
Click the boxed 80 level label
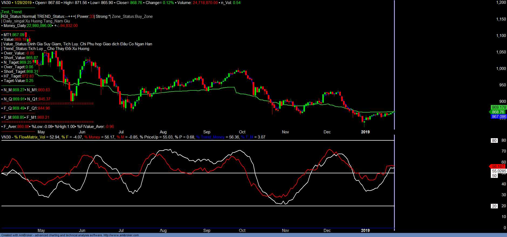tap(494, 141)
